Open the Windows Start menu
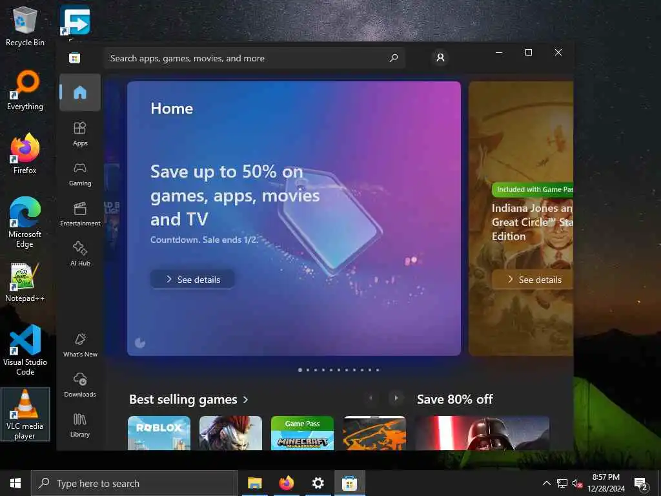 (x=15, y=483)
